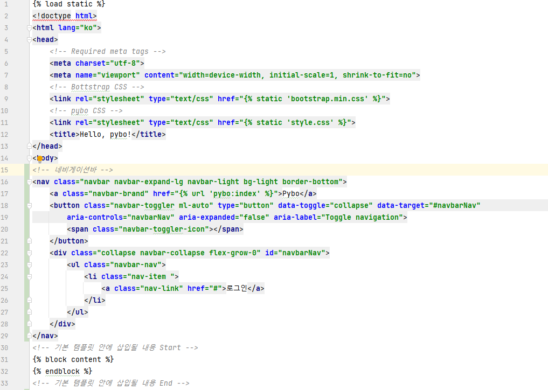Click the title text 'Hello, pybo!'

(x=106, y=135)
